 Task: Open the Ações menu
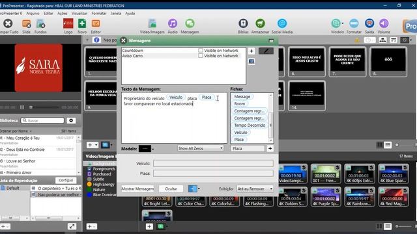63,13
